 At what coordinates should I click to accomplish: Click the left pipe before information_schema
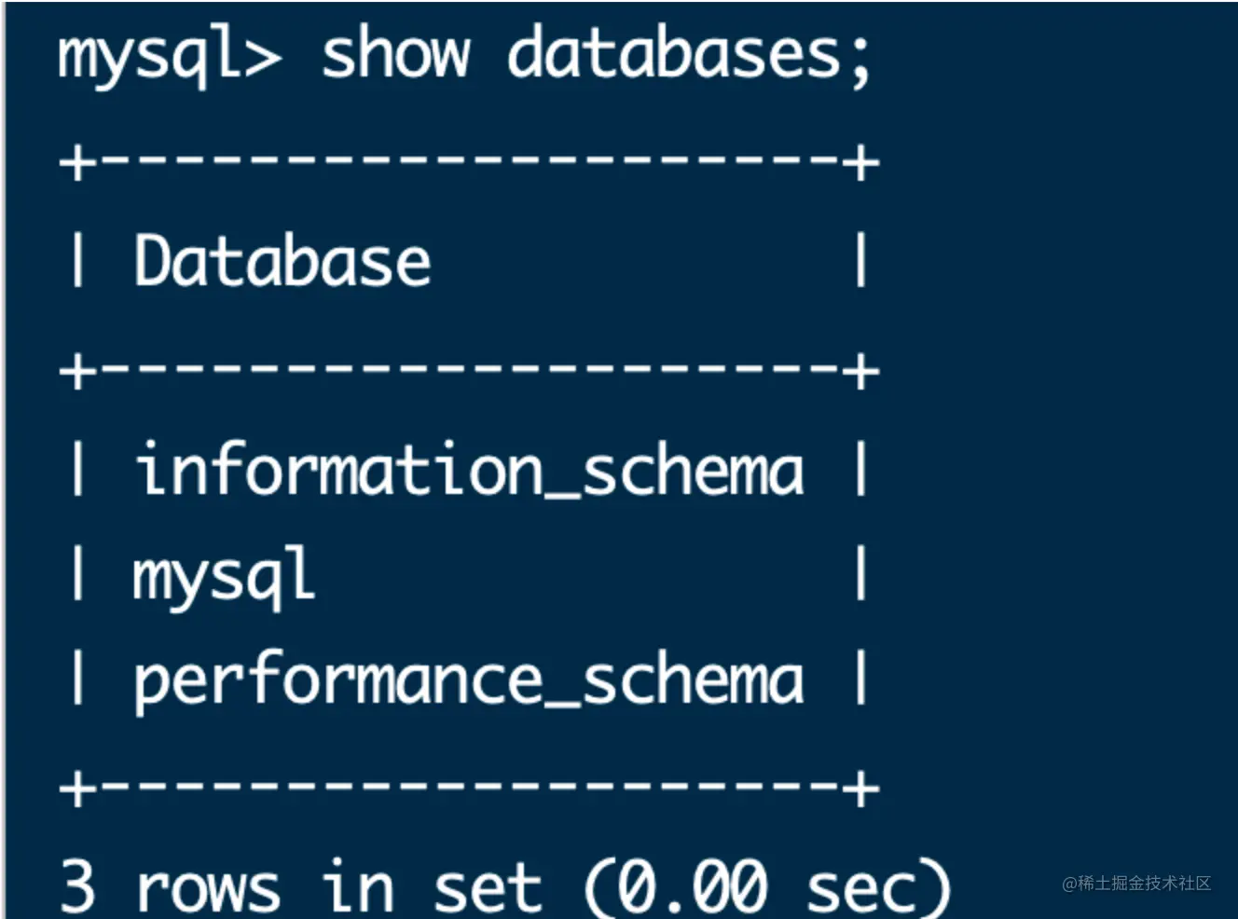coord(78,470)
